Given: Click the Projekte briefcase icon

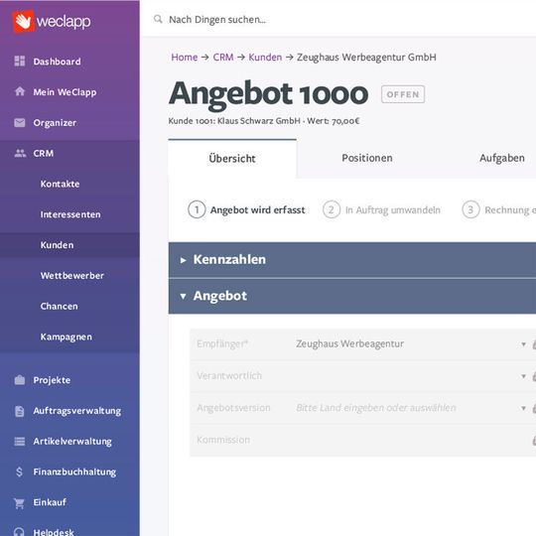Looking at the screenshot, I should pos(20,380).
